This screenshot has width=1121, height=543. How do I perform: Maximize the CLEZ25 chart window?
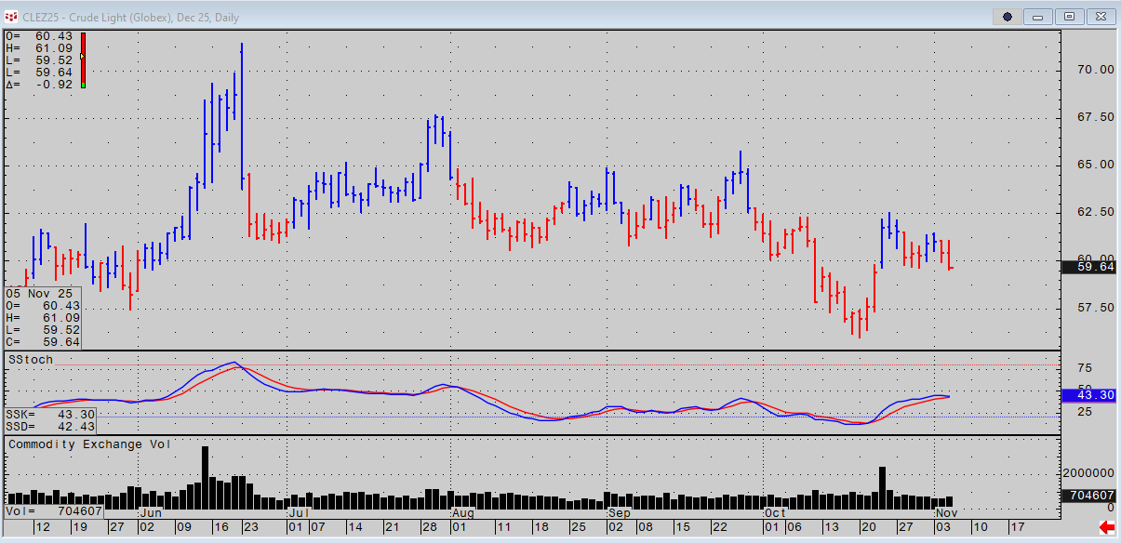[1070, 17]
